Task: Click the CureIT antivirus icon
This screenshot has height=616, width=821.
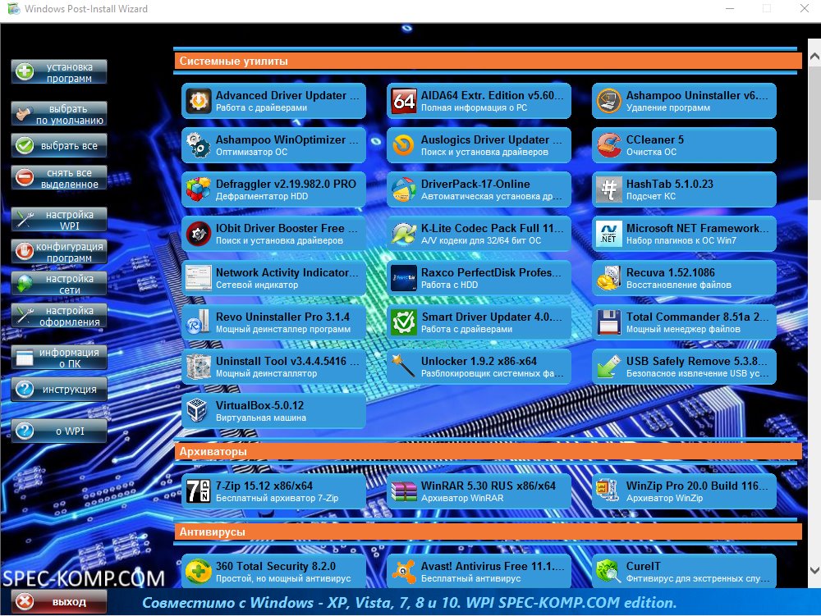Action: click(609, 572)
